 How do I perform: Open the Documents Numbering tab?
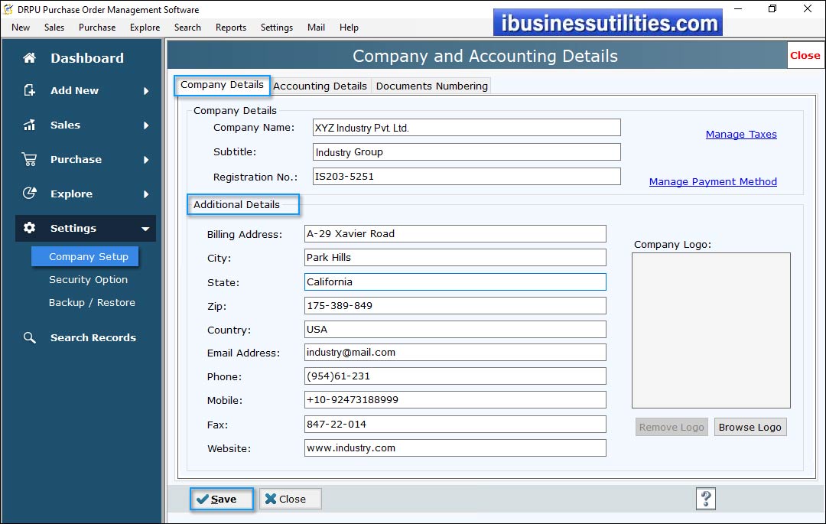coord(431,86)
